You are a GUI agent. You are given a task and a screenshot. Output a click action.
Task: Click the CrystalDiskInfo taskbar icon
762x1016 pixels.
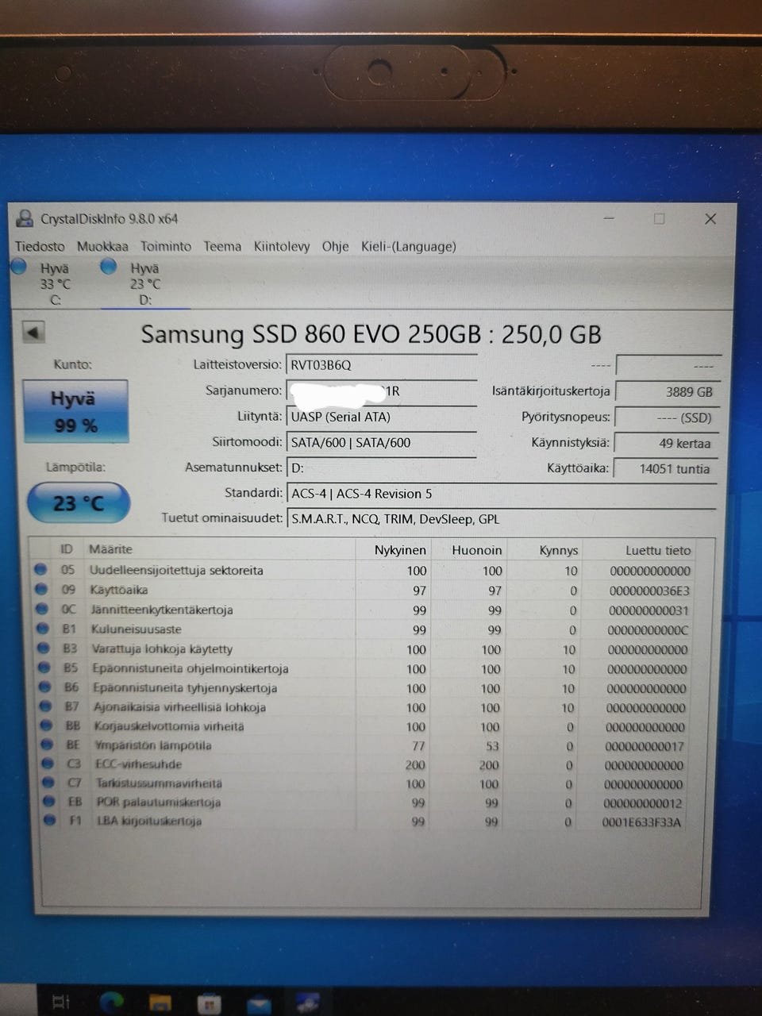tap(307, 1003)
